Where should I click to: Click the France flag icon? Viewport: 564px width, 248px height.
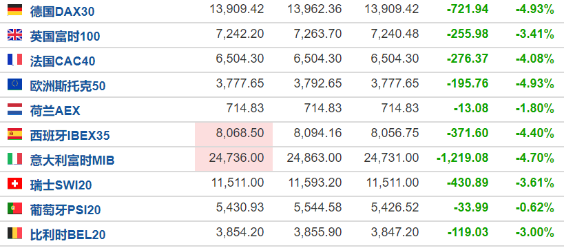click(x=14, y=60)
